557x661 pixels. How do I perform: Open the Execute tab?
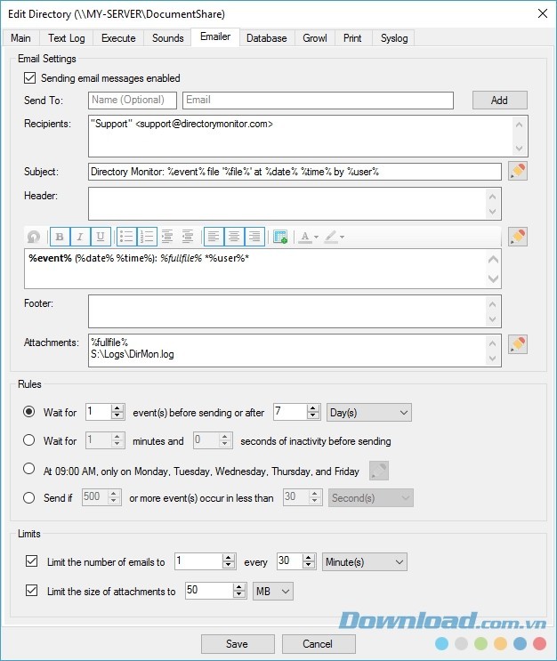pyautogui.click(x=118, y=38)
